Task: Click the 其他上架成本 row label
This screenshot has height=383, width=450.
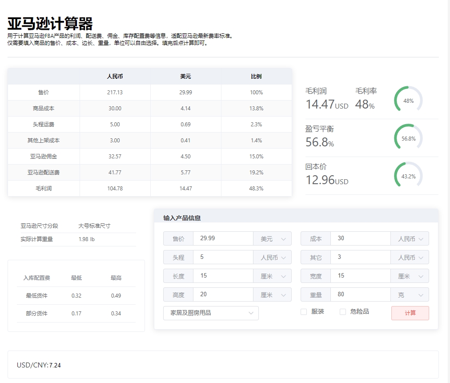Action: (44, 141)
